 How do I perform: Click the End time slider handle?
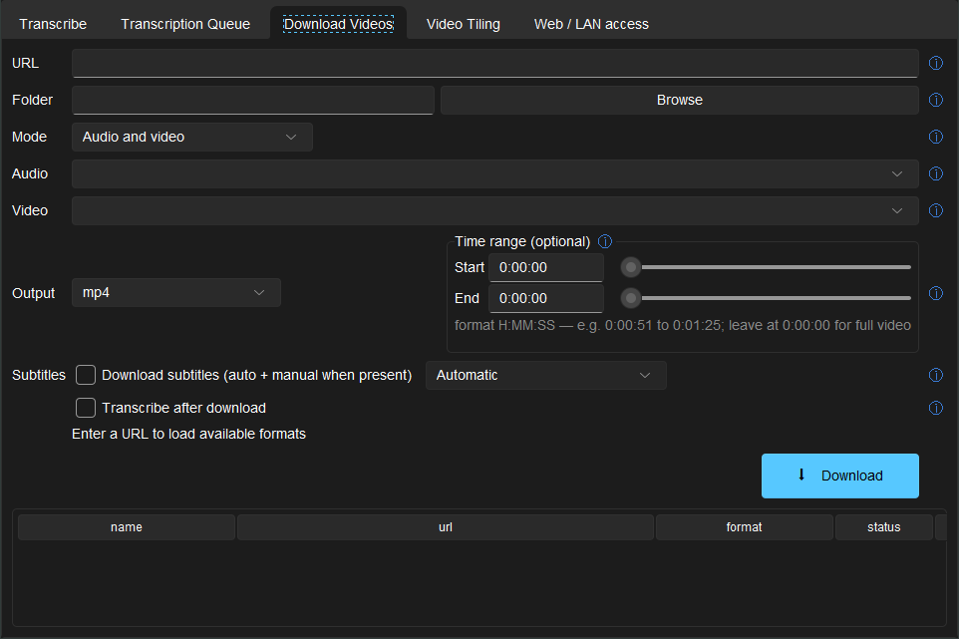click(x=631, y=298)
